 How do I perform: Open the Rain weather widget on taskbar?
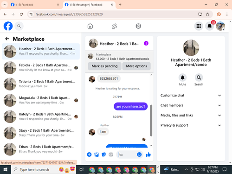171,169
